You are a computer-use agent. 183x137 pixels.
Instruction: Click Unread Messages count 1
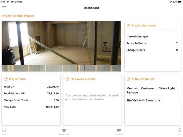[x=177, y=36]
